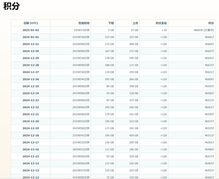Click the points total 466577
The image size is (219, 179).
(x=209, y=51)
